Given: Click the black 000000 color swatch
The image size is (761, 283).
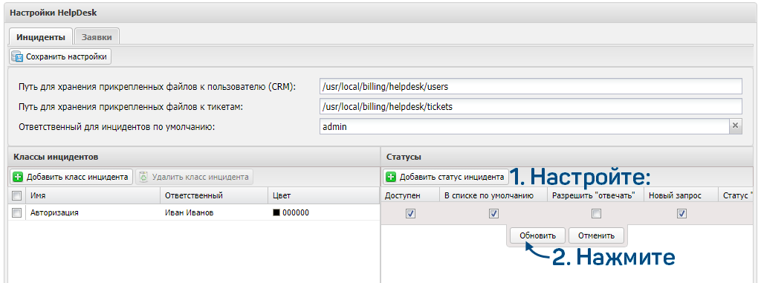Looking at the screenshot, I should [x=276, y=212].
